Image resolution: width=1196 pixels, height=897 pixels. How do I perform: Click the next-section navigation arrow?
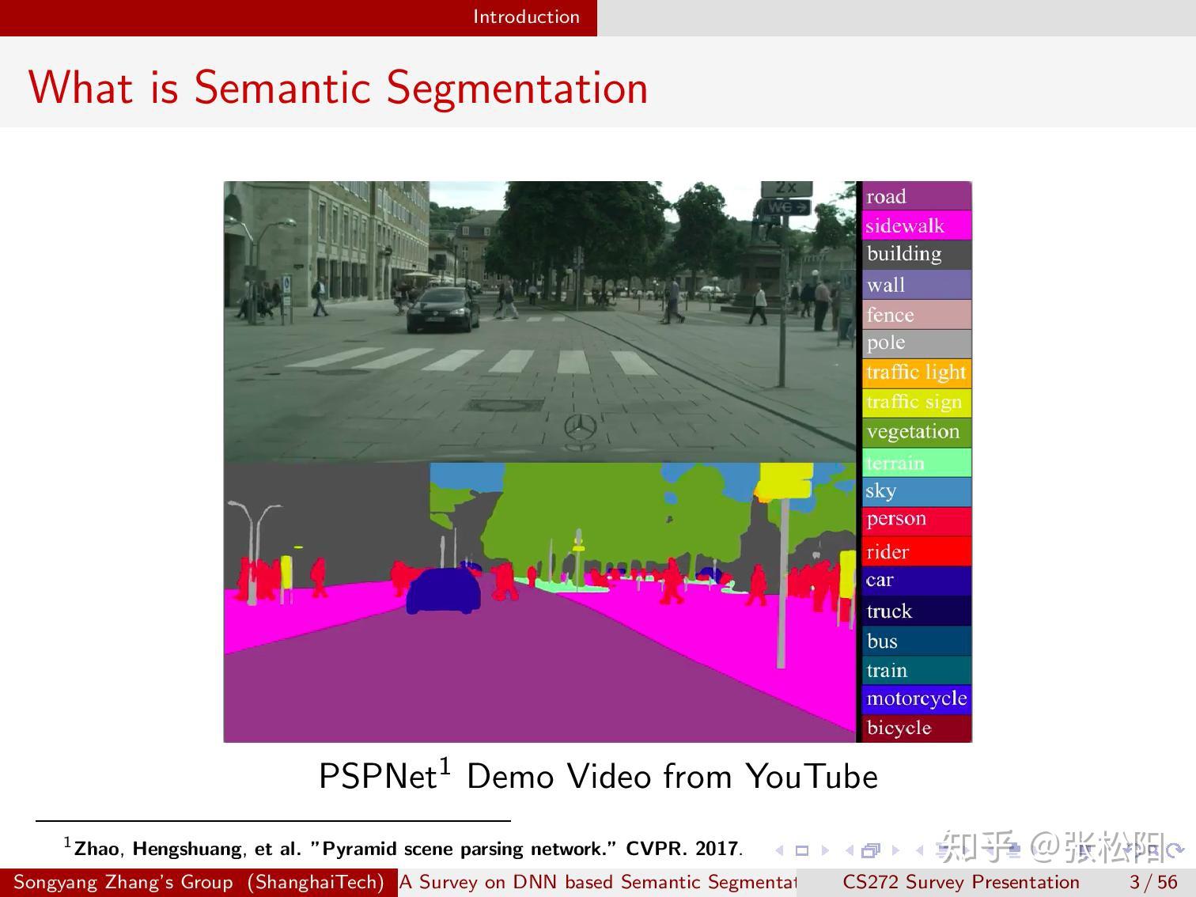[967, 850]
